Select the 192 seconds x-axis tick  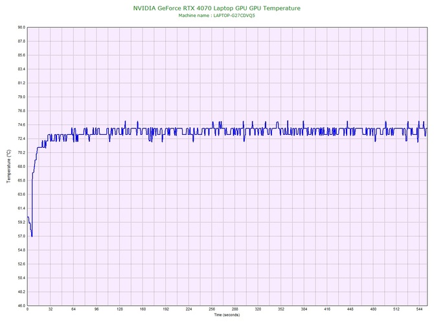pyautogui.click(x=166, y=310)
